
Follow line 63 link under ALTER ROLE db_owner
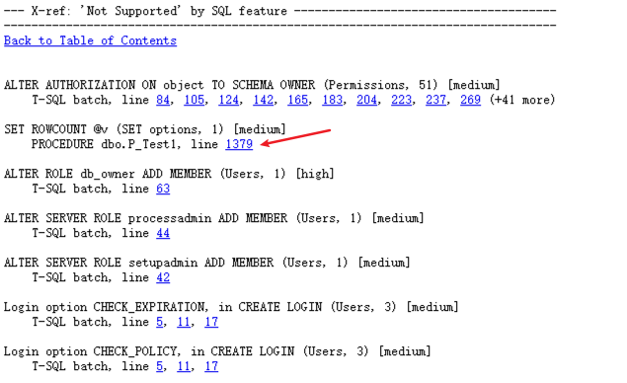pos(163,189)
